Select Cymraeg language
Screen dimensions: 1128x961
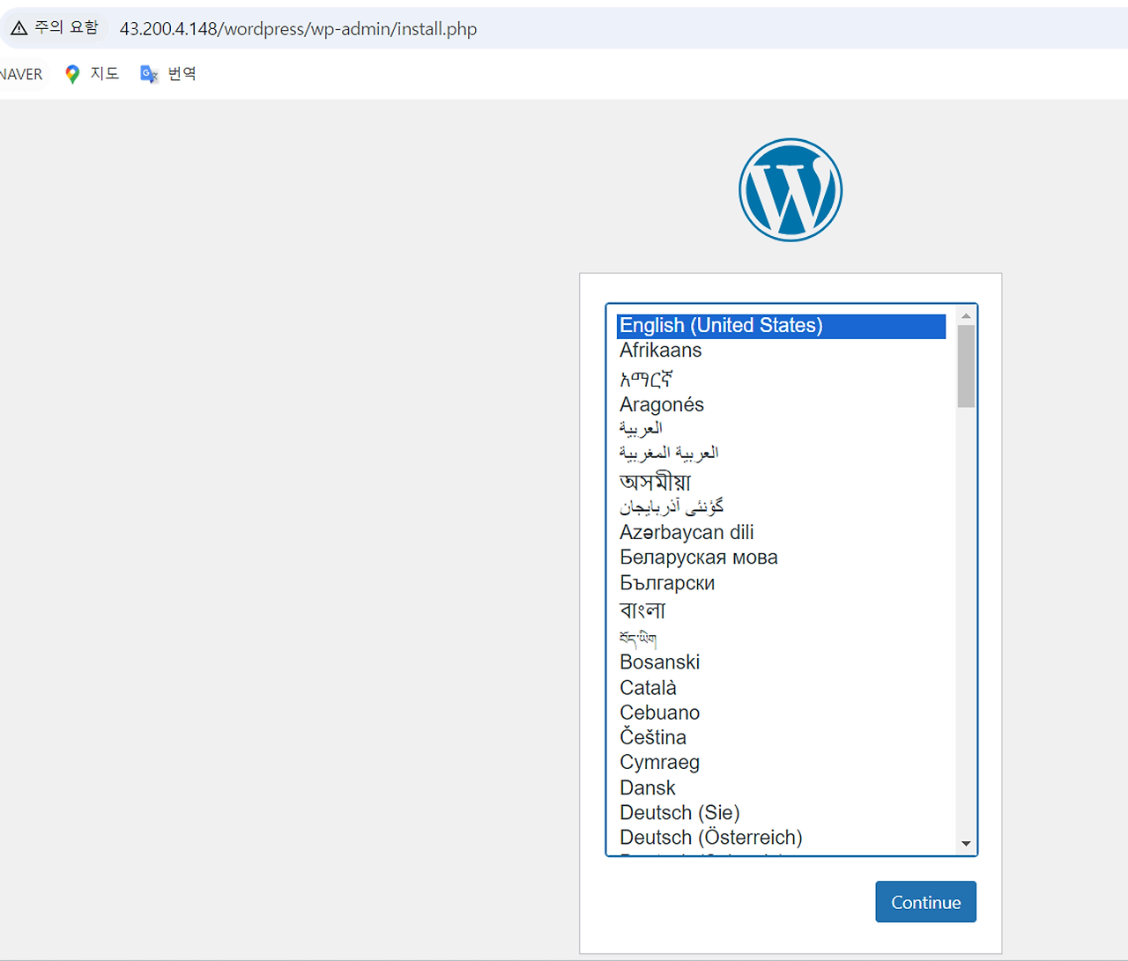781,763
